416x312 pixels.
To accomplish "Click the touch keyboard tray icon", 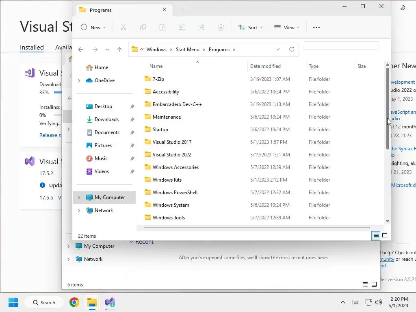I will (x=356, y=302).
